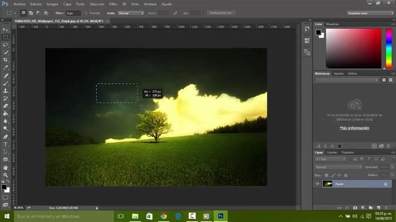The image size is (396, 222).
Task: Toggle visibility of the Fondo layer
Action: (317, 184)
